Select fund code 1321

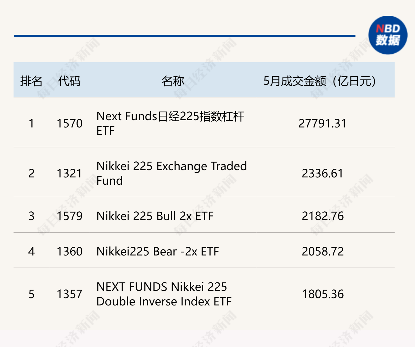69,173
